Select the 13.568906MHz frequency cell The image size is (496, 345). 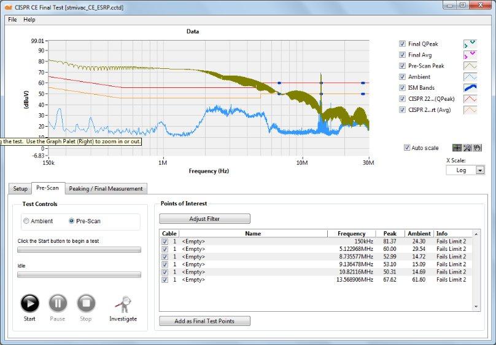click(x=355, y=280)
